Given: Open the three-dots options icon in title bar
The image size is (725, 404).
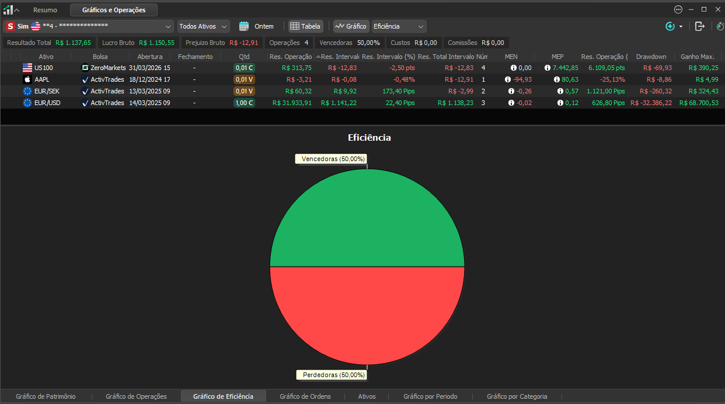Looking at the screenshot, I should 678,9.
